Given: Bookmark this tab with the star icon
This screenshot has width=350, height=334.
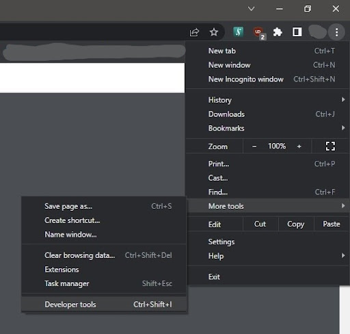Looking at the screenshot, I should 214,32.
